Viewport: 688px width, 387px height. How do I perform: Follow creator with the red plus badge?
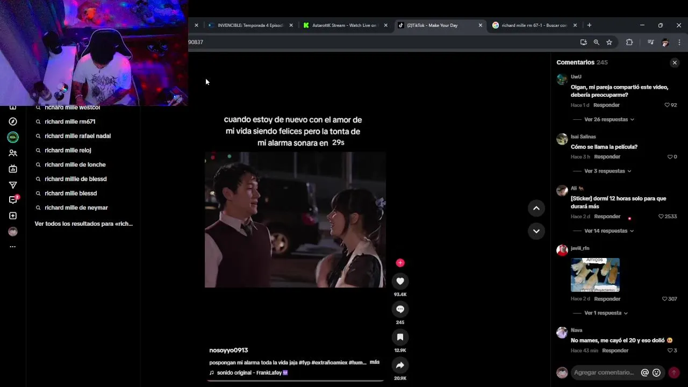[400, 263]
